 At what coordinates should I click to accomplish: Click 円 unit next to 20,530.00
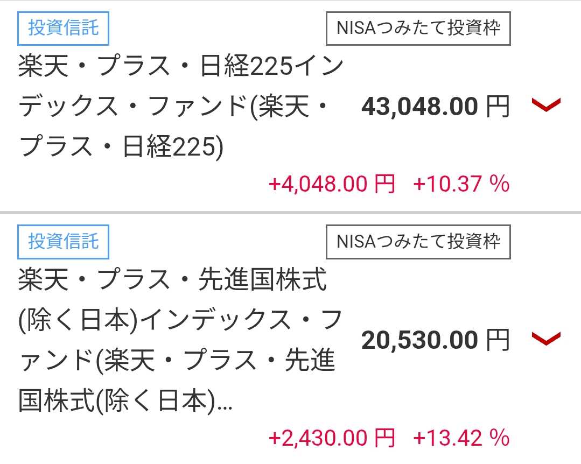pos(497,340)
